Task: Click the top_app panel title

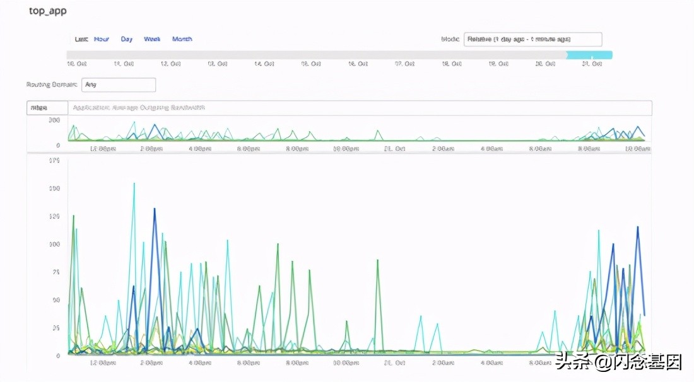Action: [48, 11]
